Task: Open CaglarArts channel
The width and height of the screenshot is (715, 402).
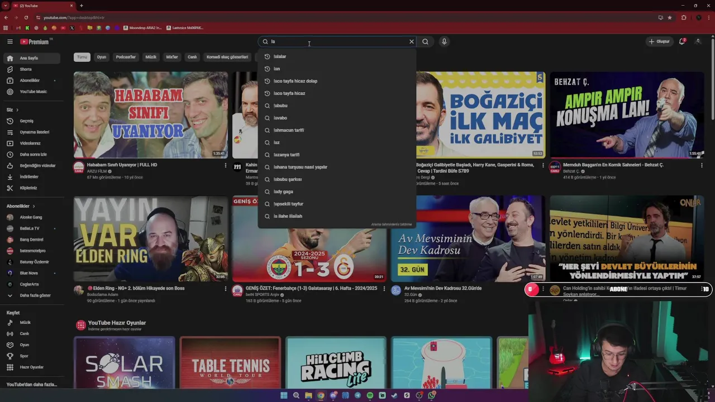Action: point(32,284)
